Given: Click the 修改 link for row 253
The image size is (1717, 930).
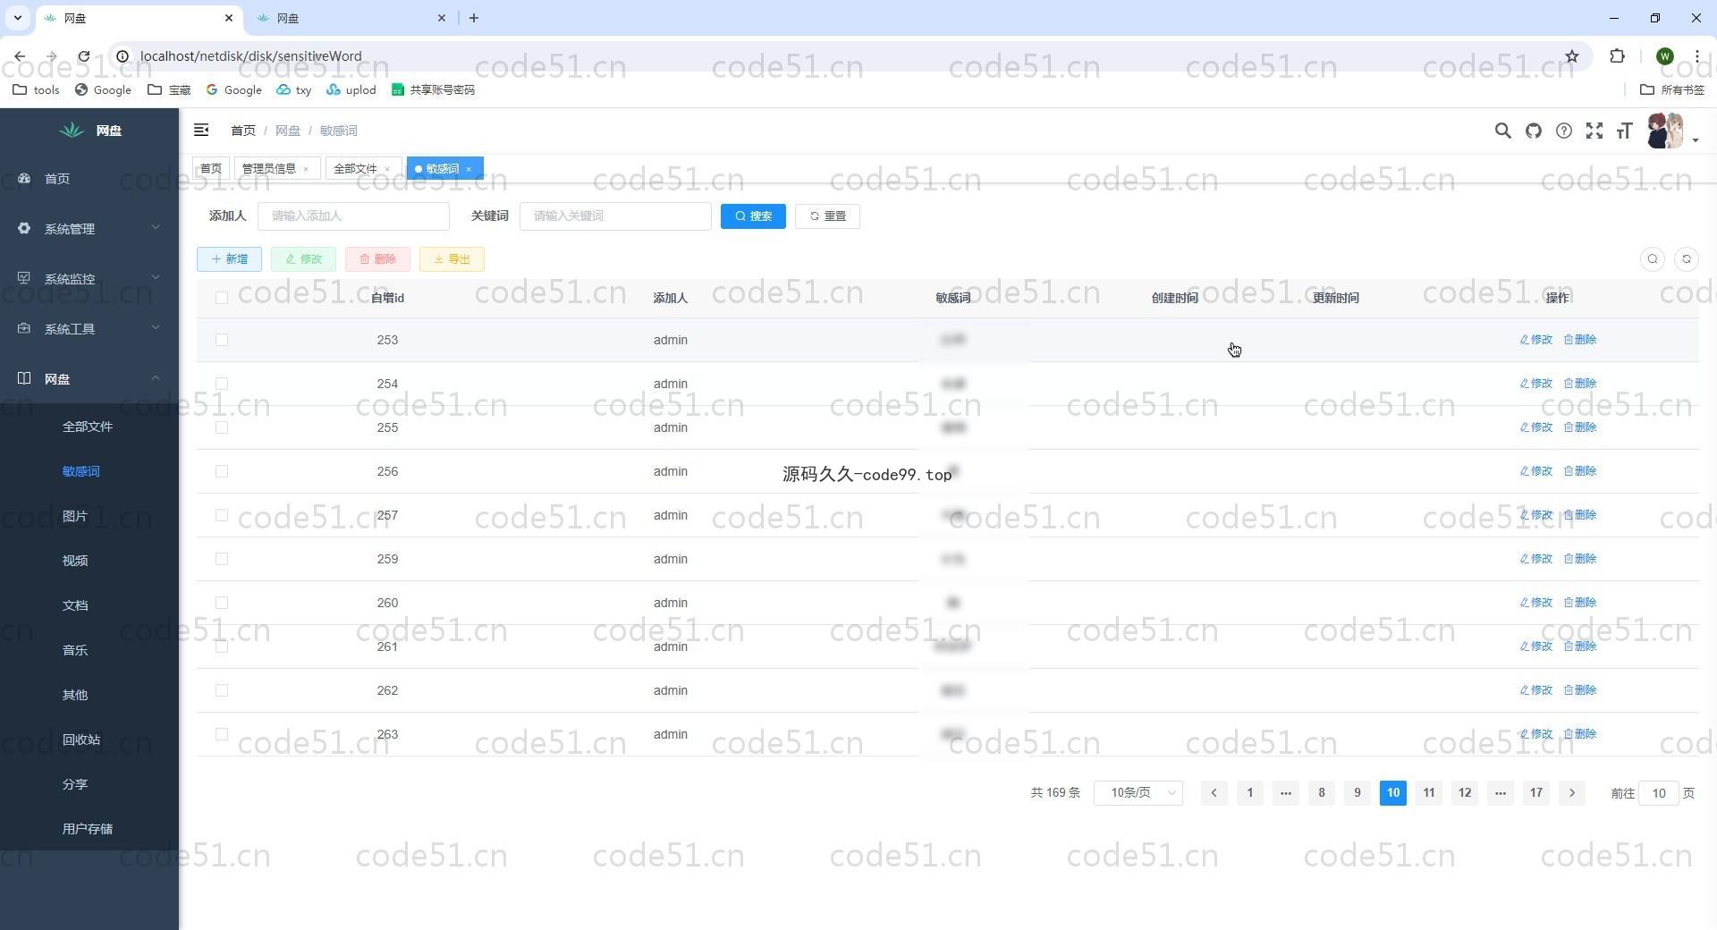Looking at the screenshot, I should [x=1536, y=340].
